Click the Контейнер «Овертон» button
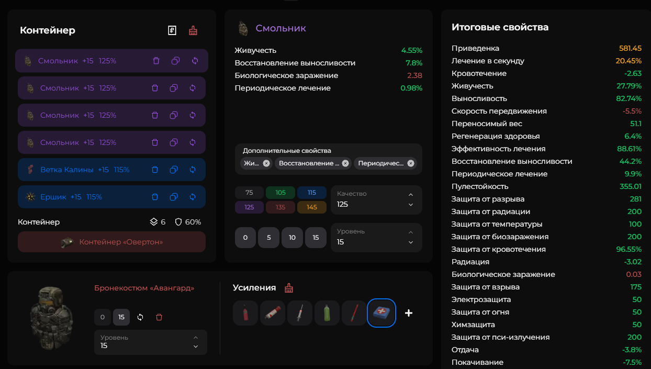Screen dimensions: 651x369 click(x=111, y=242)
